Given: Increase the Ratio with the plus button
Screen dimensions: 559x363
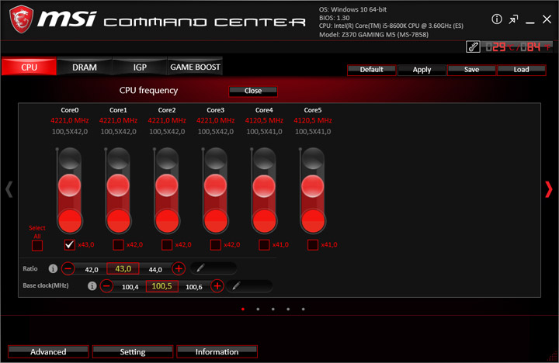Looking at the screenshot, I should point(179,268).
